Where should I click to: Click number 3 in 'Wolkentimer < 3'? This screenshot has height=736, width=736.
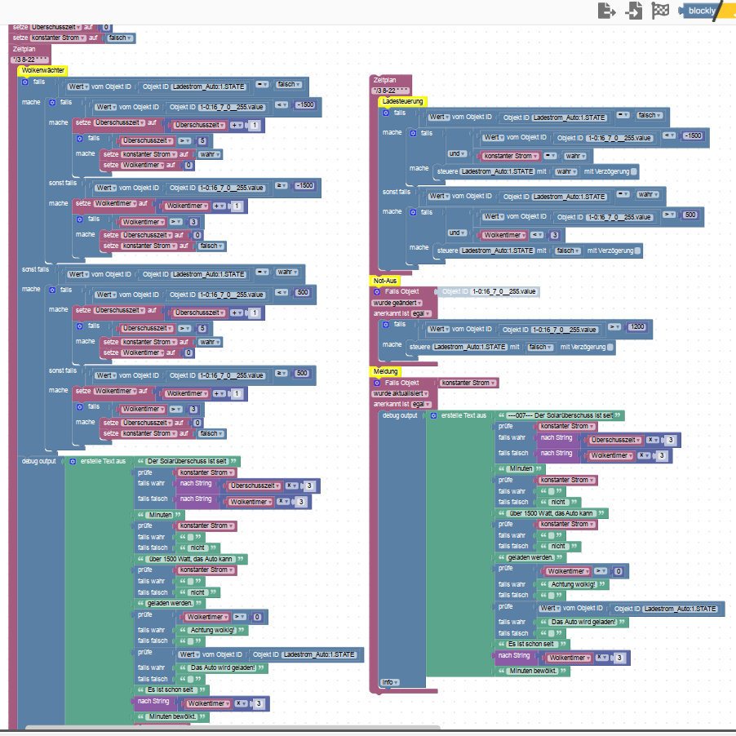(x=554, y=235)
